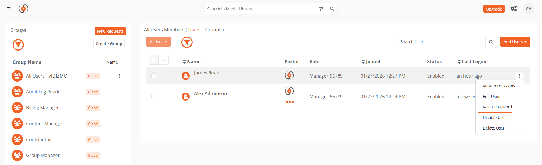The width and height of the screenshot is (542, 165).
Task: Open the Content Manager group
Action: pyautogui.click(x=45, y=124)
